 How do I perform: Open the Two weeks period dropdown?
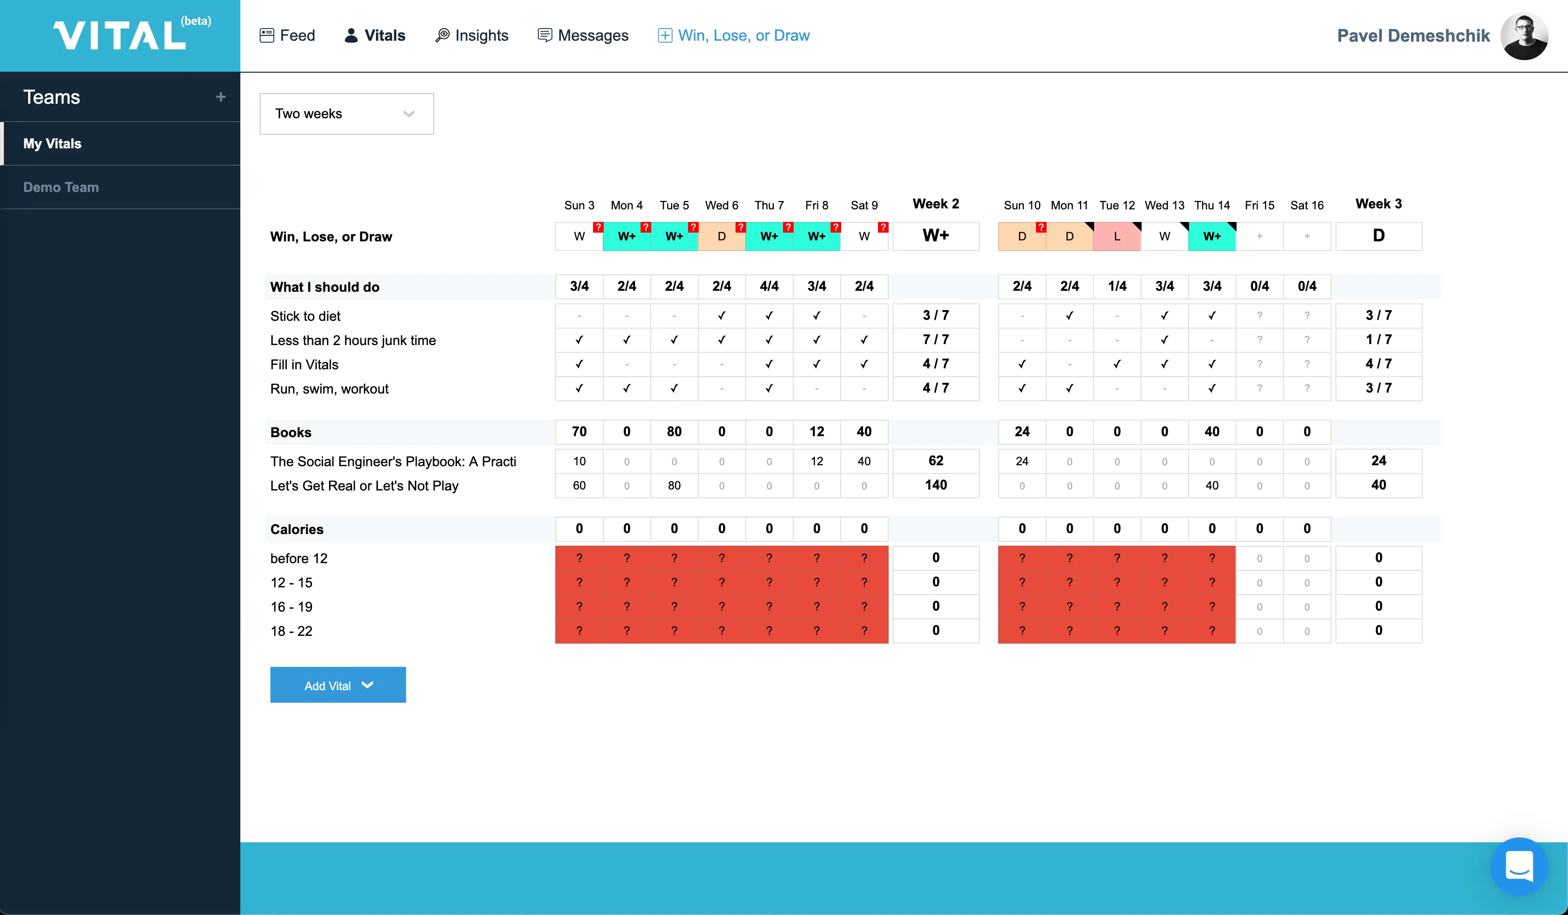pos(346,113)
